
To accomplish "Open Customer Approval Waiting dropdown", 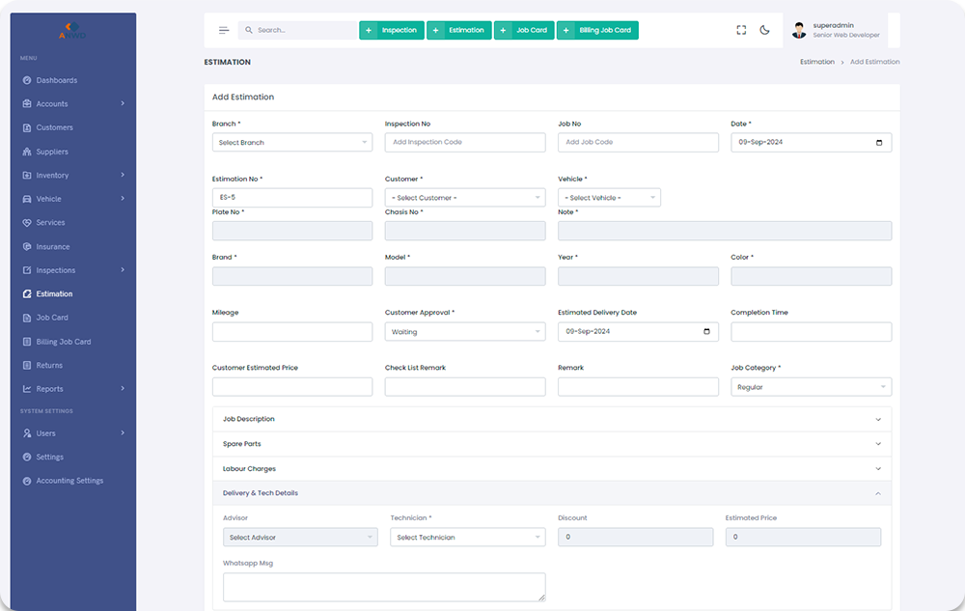I will tap(465, 332).
